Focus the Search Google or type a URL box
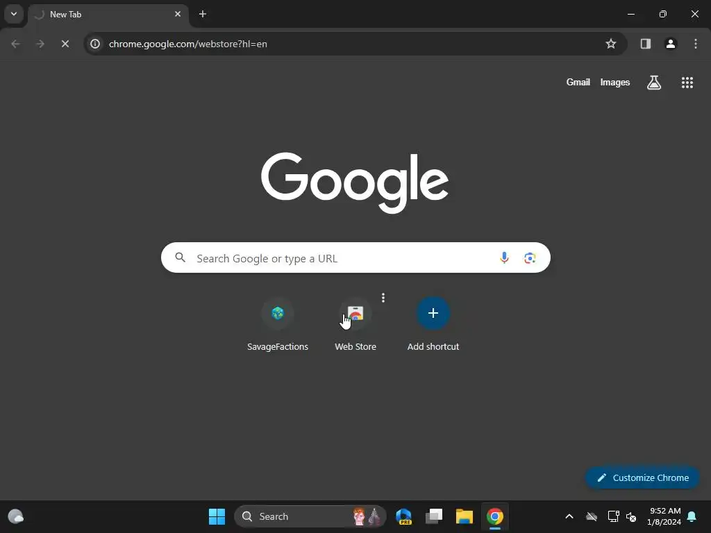Image resolution: width=711 pixels, height=533 pixels. (x=355, y=258)
